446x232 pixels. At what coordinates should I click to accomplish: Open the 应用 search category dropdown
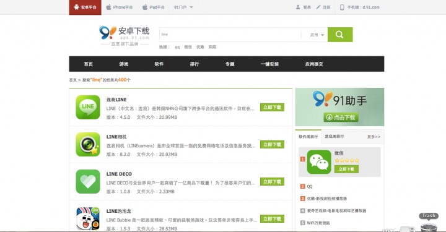(317, 35)
